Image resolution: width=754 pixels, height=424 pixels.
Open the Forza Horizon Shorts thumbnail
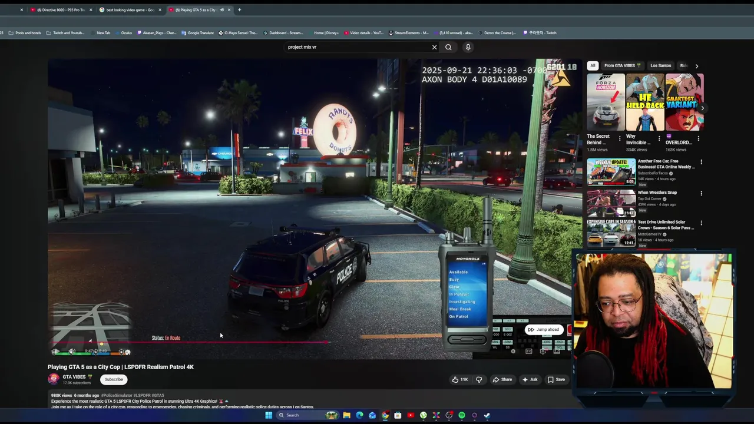[606, 102]
